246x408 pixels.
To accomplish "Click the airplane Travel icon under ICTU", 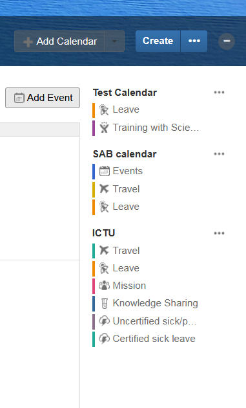I will [104, 251].
